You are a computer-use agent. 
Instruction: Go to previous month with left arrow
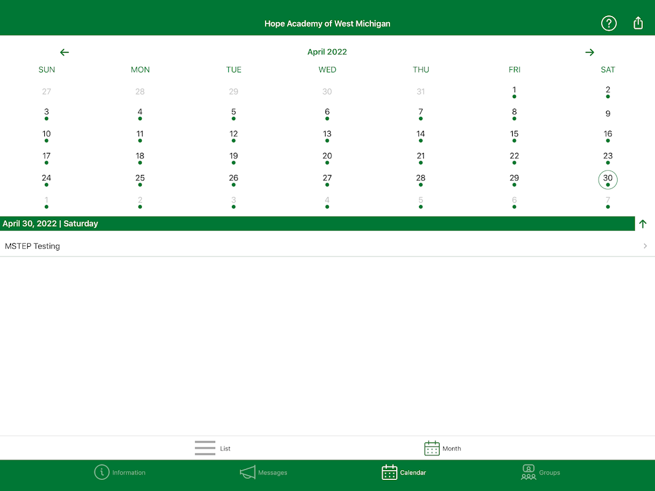(64, 52)
